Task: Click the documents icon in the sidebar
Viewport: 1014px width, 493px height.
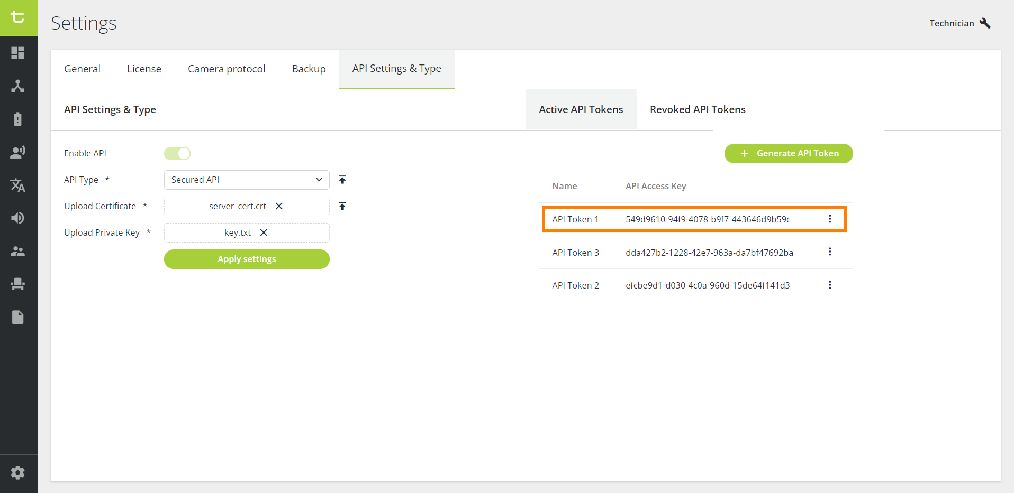Action: pyautogui.click(x=18, y=317)
